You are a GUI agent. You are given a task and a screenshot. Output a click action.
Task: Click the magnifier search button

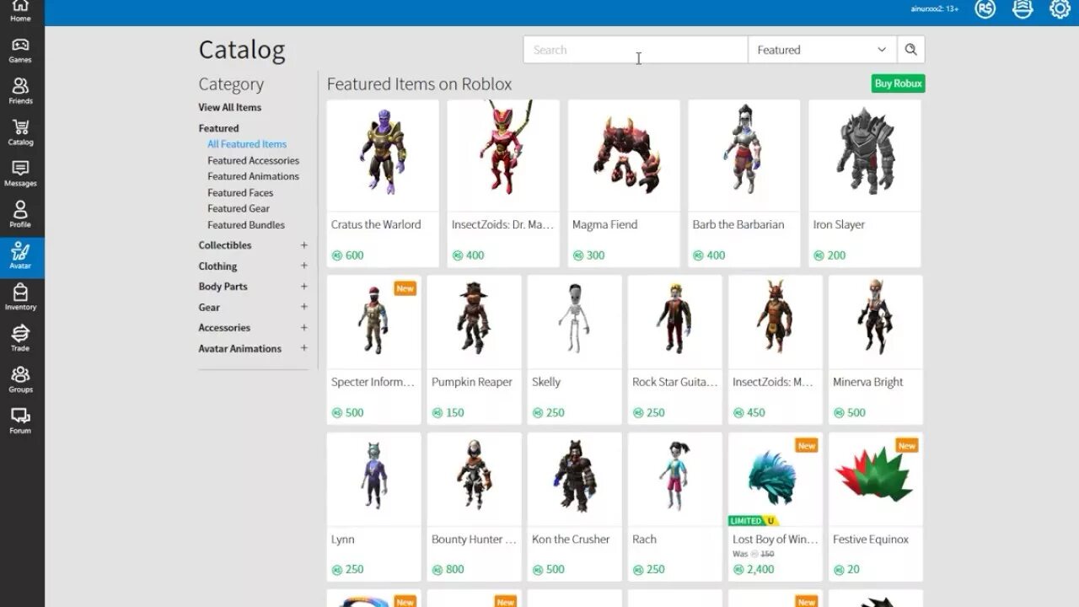click(910, 50)
